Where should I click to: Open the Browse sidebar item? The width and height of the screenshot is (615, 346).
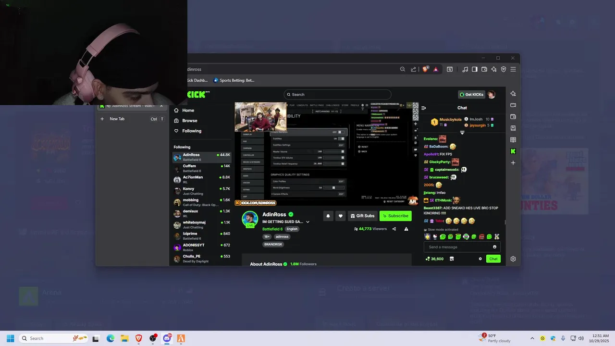pyautogui.click(x=189, y=121)
